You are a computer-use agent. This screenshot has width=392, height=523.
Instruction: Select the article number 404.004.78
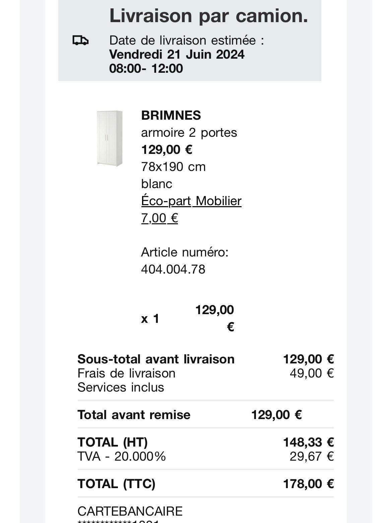(173, 269)
